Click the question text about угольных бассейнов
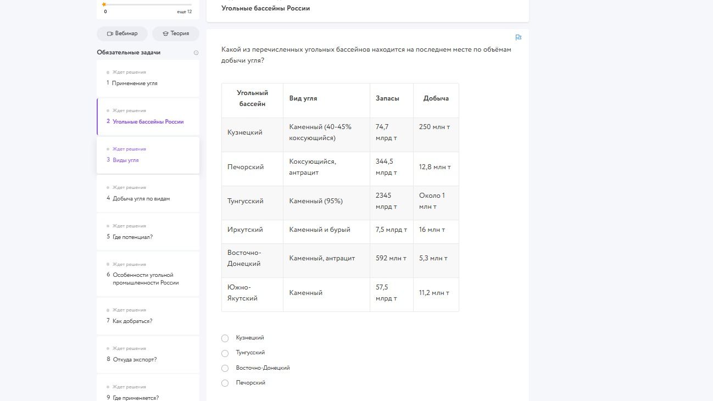The width and height of the screenshot is (713, 401). tap(366, 55)
